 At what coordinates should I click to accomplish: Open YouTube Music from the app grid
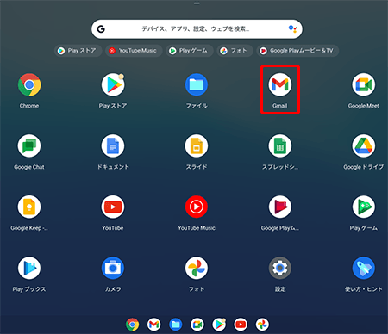pyautogui.click(x=197, y=207)
